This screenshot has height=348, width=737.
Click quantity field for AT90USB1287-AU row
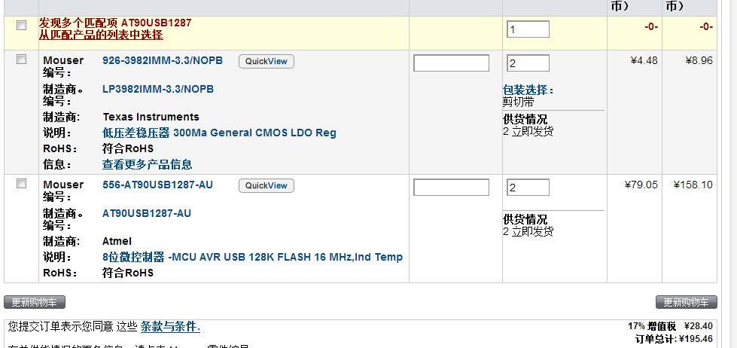pyautogui.click(x=528, y=187)
